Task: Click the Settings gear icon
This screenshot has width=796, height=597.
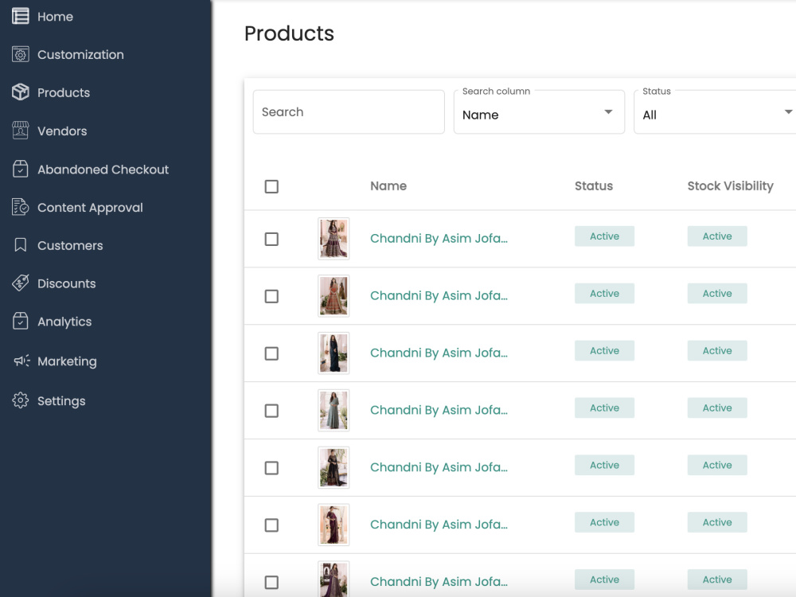Action: (x=21, y=400)
